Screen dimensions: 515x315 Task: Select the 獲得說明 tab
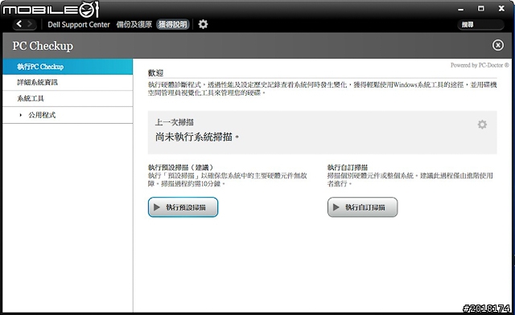[x=173, y=24]
